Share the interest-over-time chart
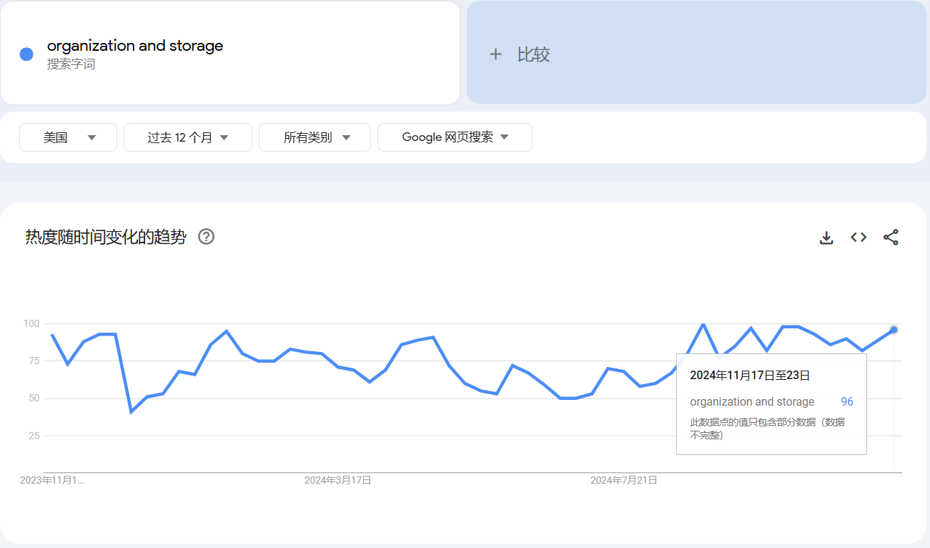This screenshot has height=548, width=930. tap(891, 237)
